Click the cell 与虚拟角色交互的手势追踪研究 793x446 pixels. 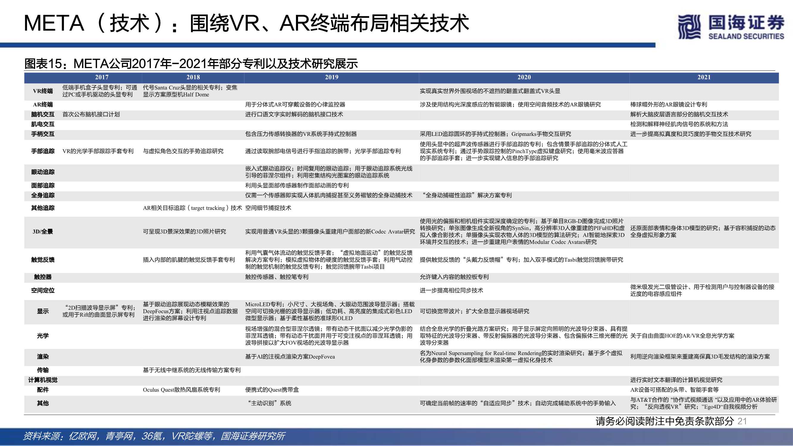183,151
